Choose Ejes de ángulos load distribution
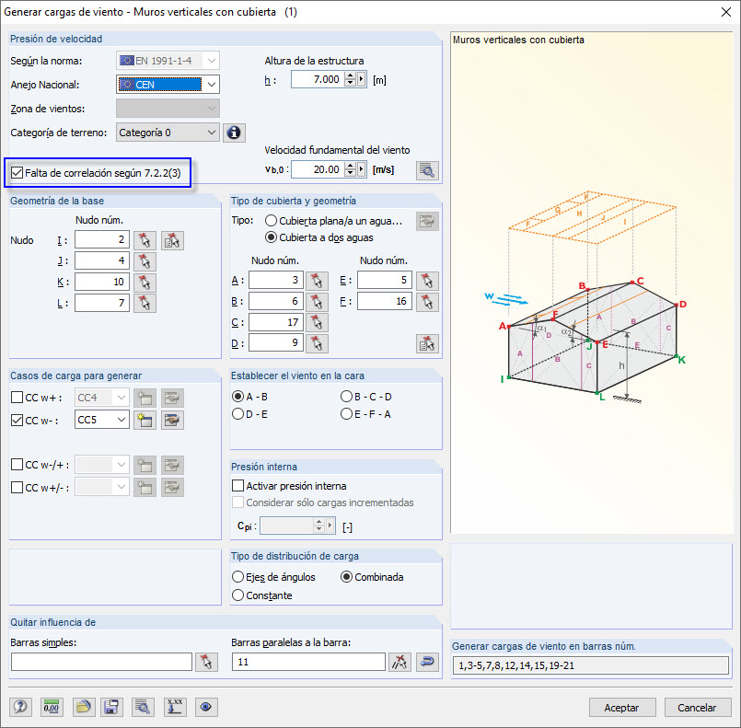The width and height of the screenshot is (741, 728). coord(237,577)
